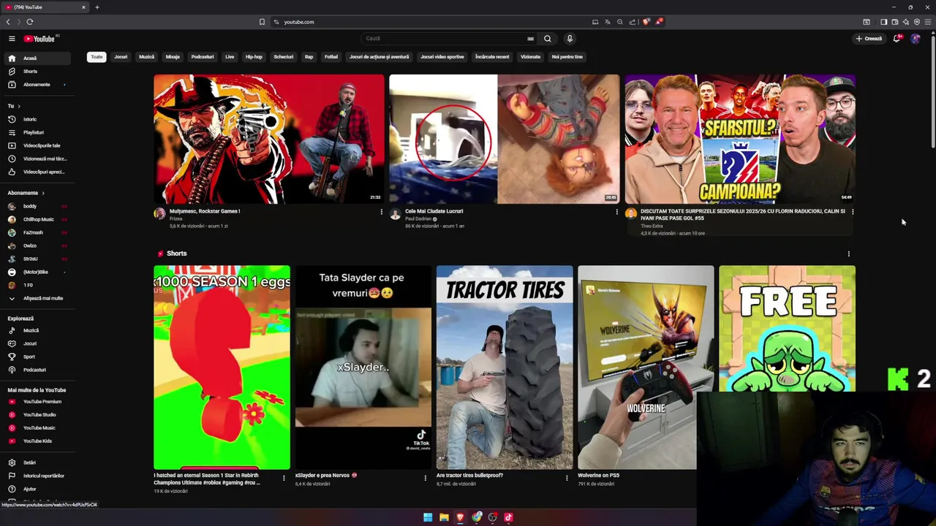Open the Paul Dadrian channel link
Viewport: 936px width, 526px height.
418,219
